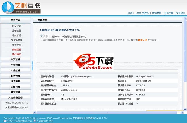Click the 艺帆互联 logo
This screenshot has height=123, width=187.
(x=21, y=7)
